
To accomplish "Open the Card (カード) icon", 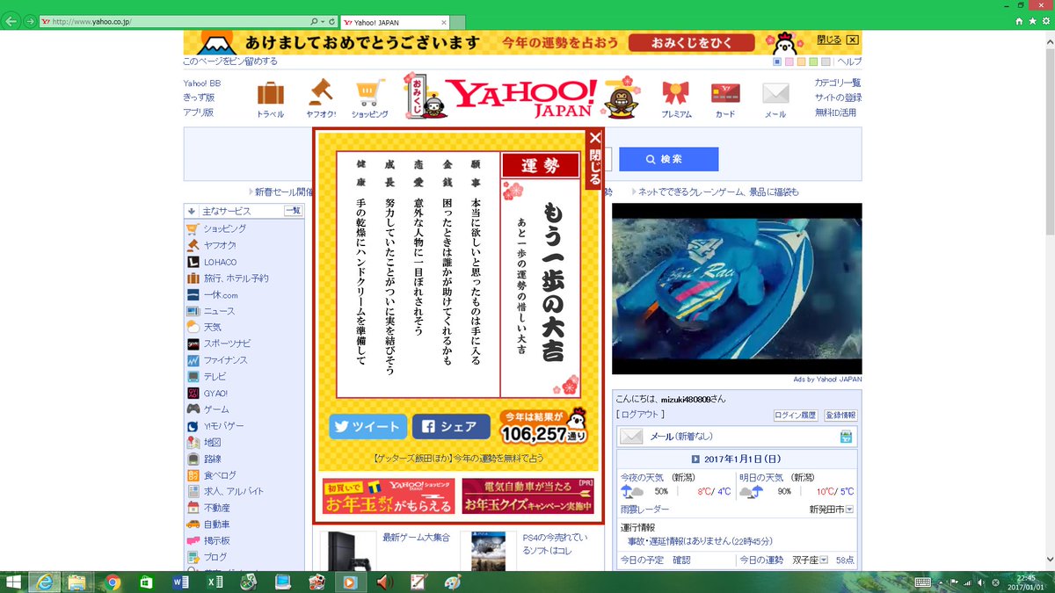I will [725, 94].
